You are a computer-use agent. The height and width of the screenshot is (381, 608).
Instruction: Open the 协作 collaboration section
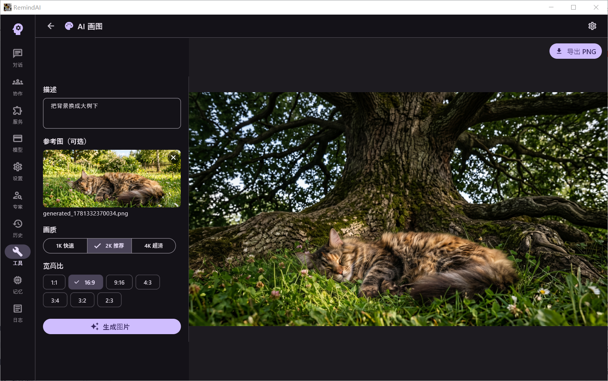tap(18, 87)
